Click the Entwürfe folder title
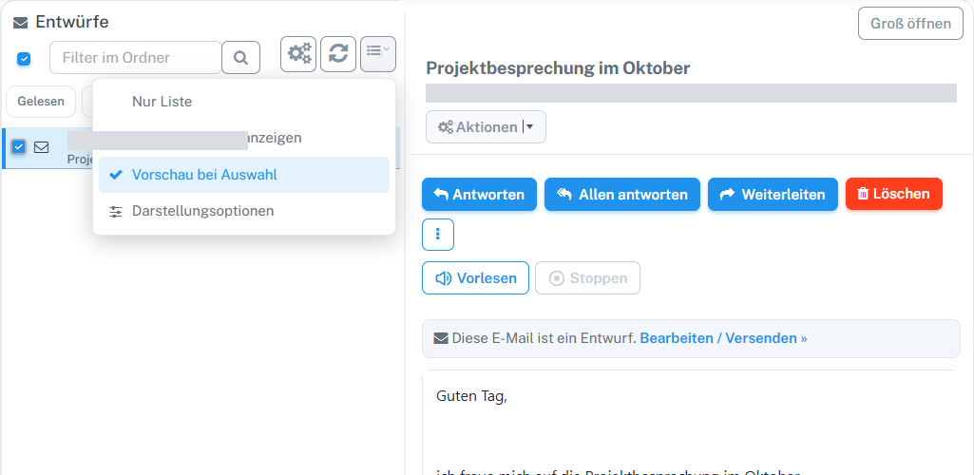Viewport: 974px width, 475px height. pos(72,23)
